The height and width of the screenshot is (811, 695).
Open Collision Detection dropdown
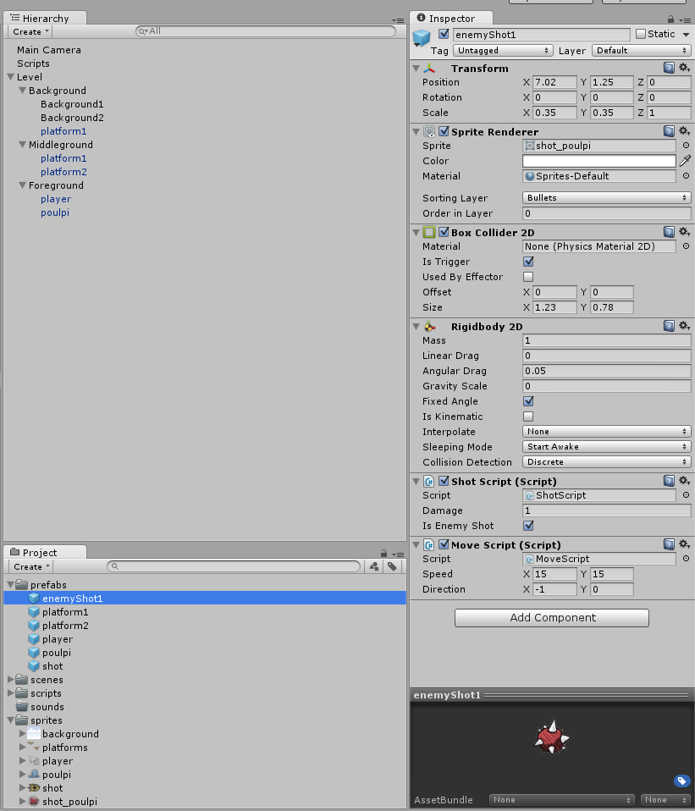607,462
